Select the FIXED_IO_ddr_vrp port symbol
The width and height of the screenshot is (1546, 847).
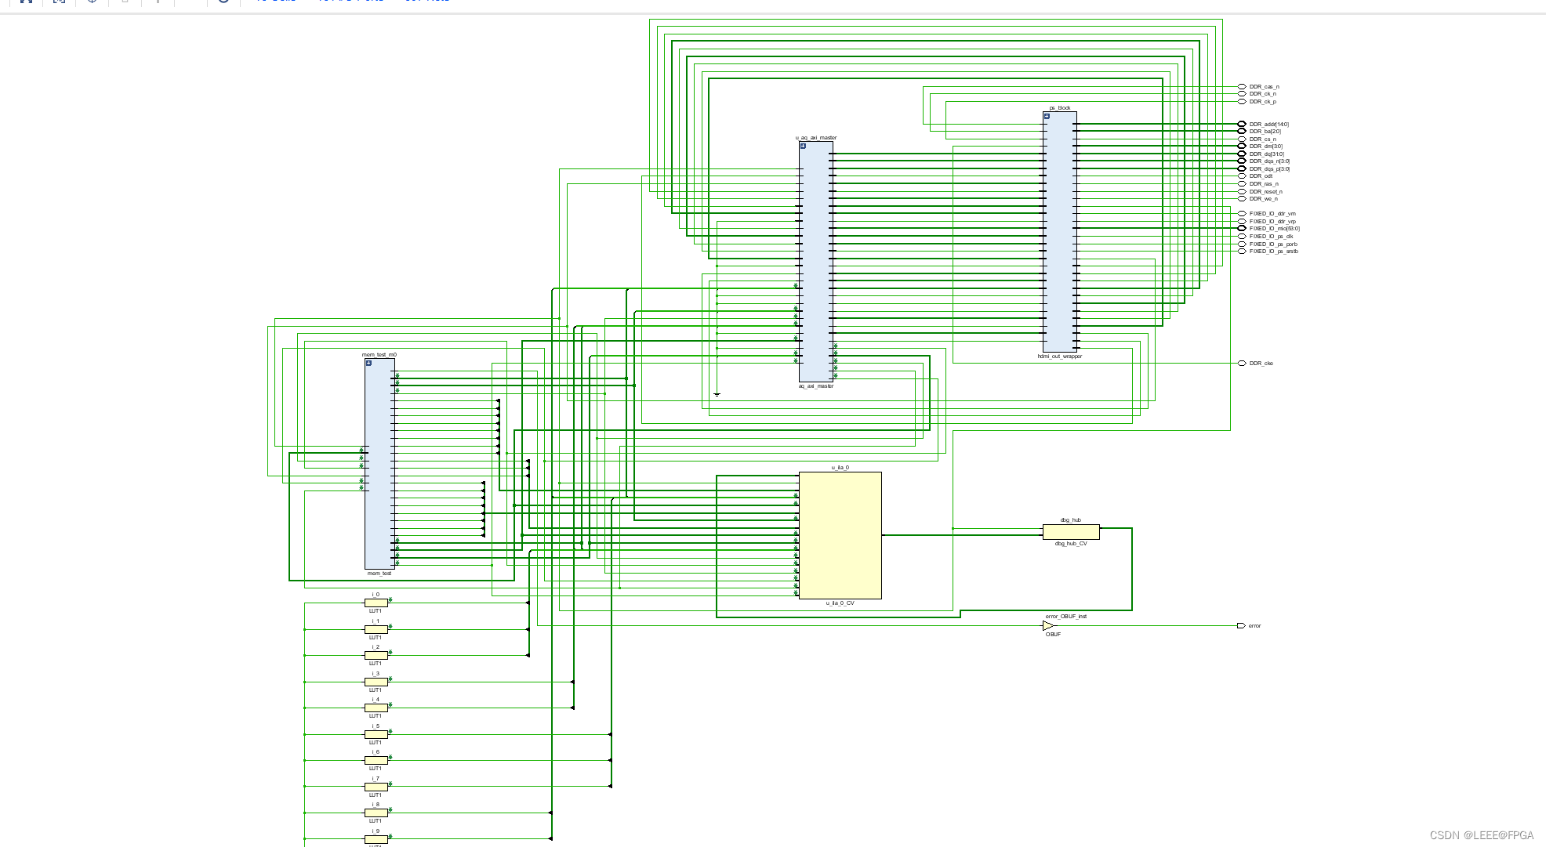tap(1242, 221)
